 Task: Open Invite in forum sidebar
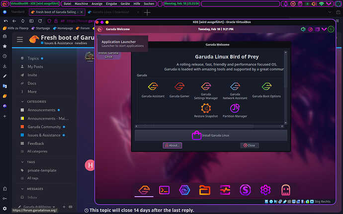click(32, 75)
